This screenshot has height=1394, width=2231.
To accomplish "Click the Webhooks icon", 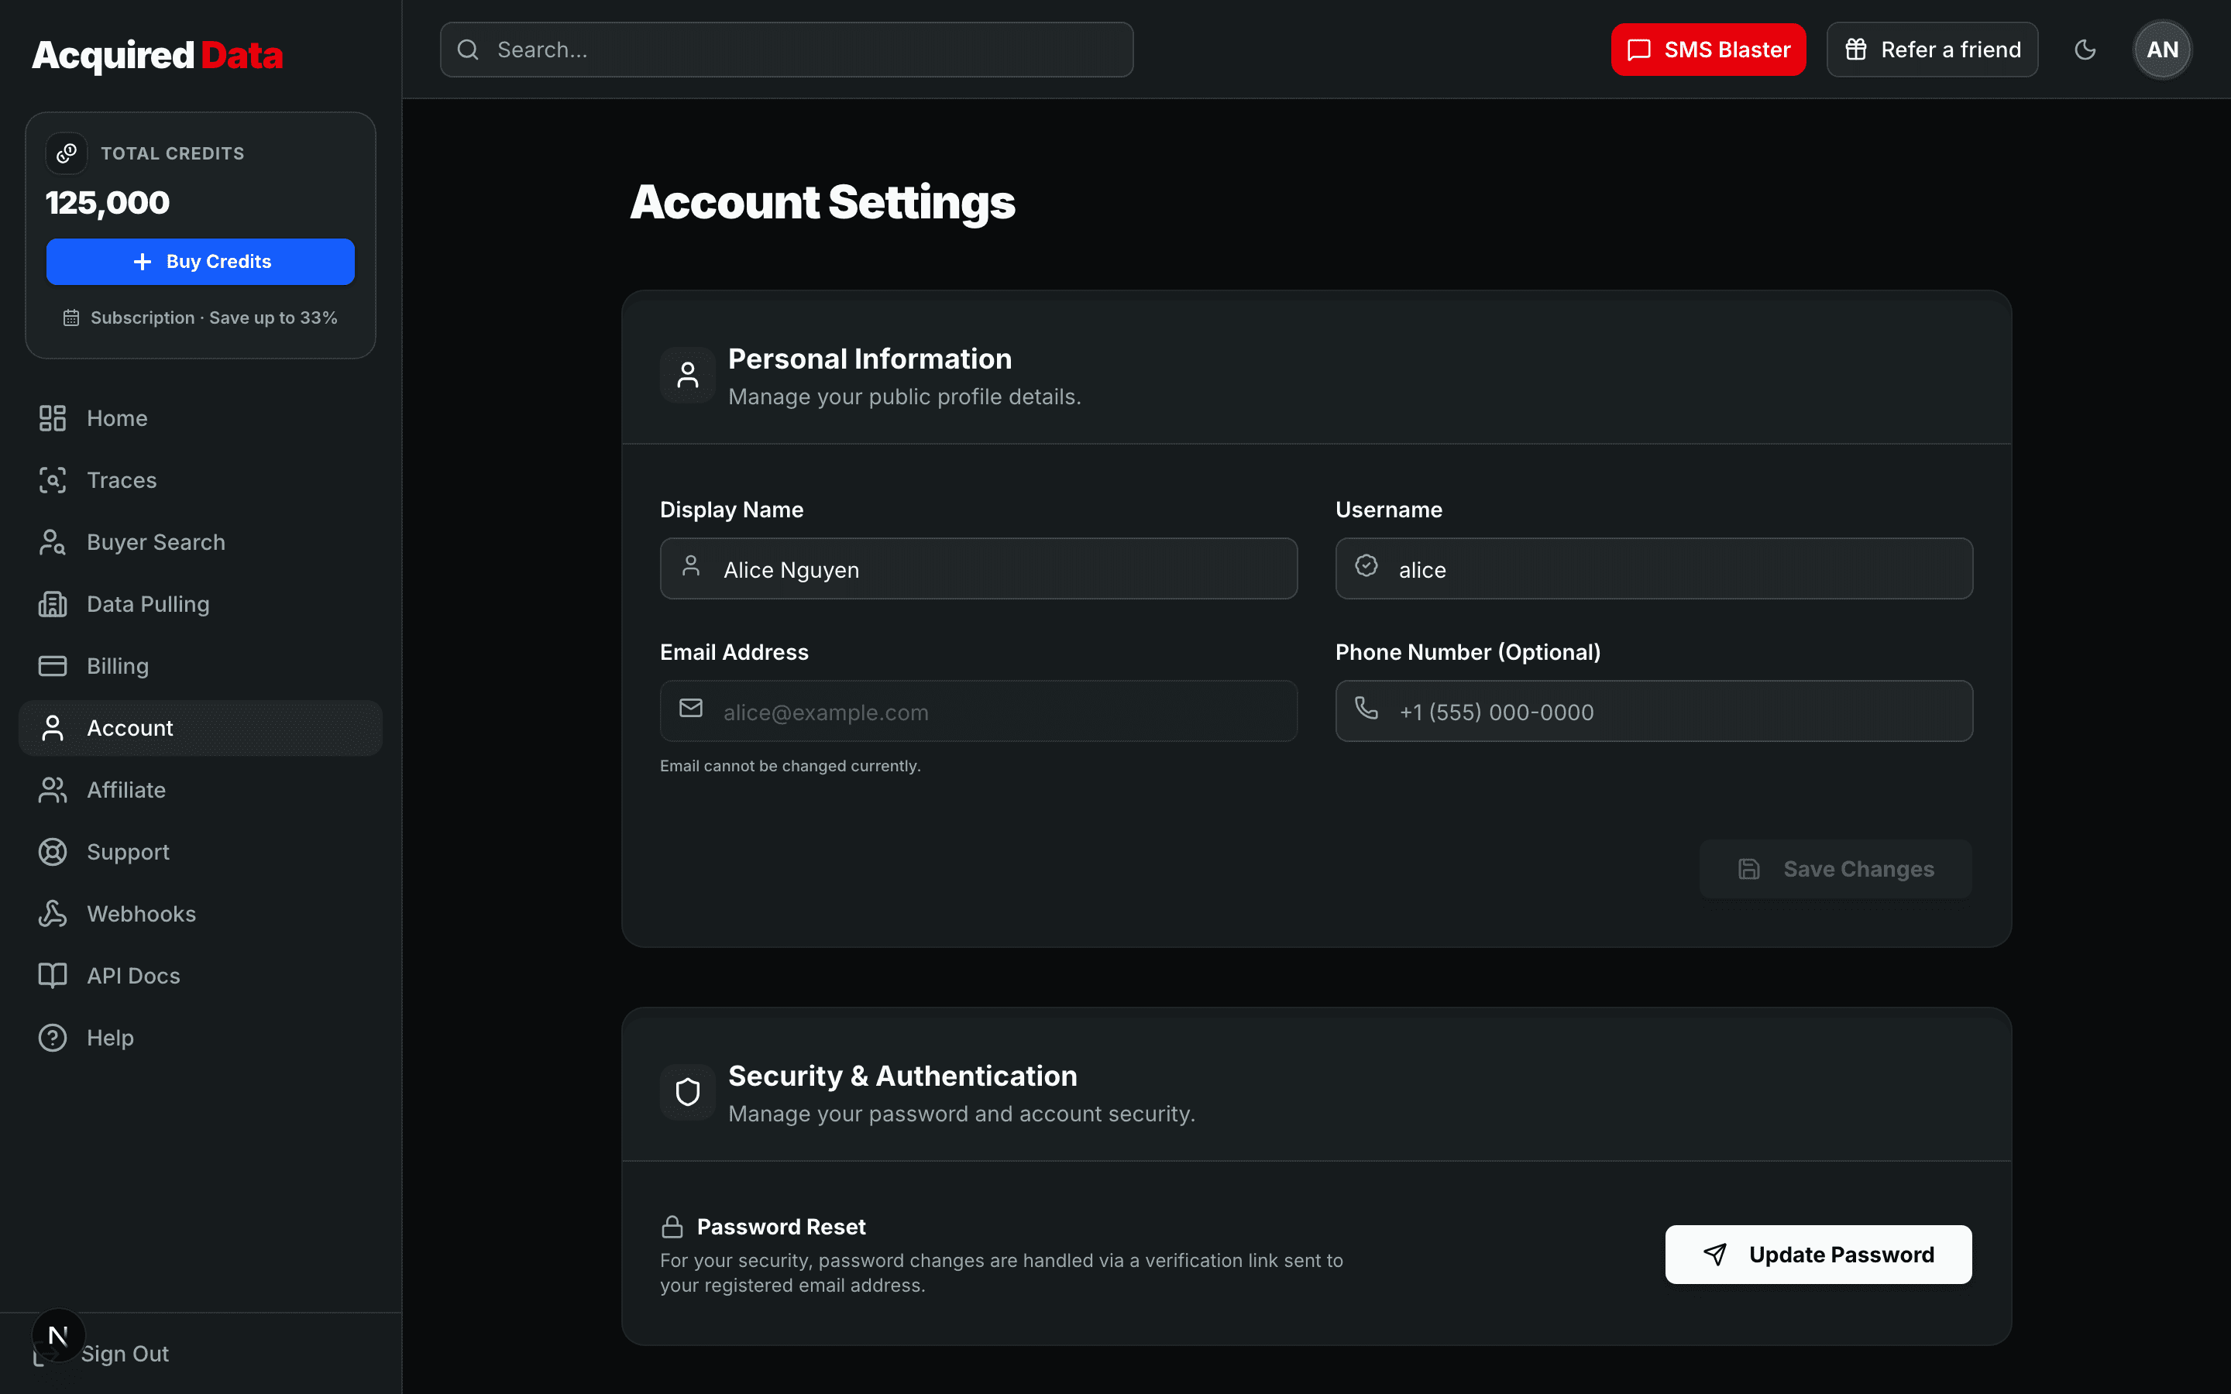I will point(53,914).
